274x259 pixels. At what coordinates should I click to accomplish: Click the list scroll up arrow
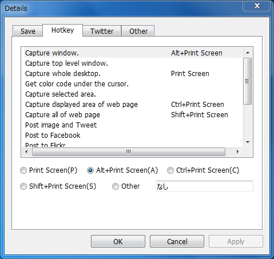[248, 53]
